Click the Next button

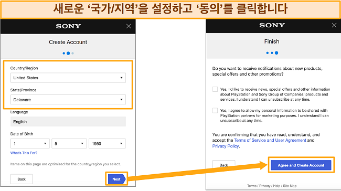(x=116, y=179)
